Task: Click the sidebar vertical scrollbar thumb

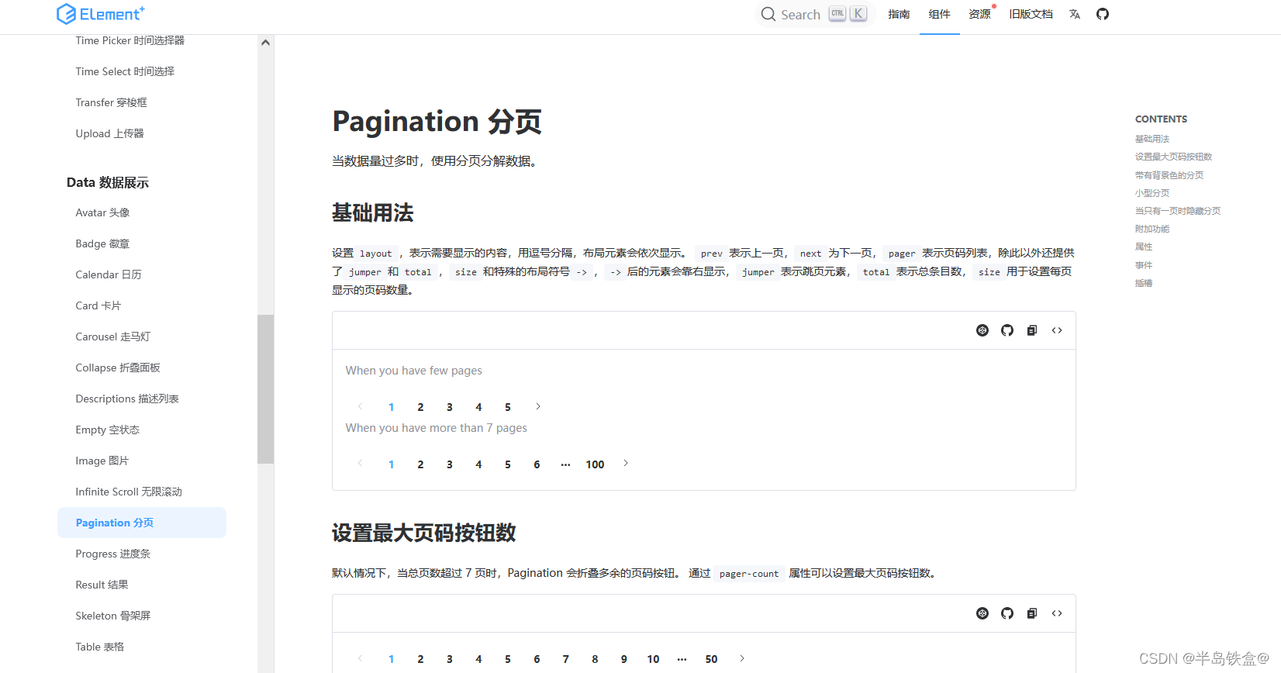Action: 266,389
